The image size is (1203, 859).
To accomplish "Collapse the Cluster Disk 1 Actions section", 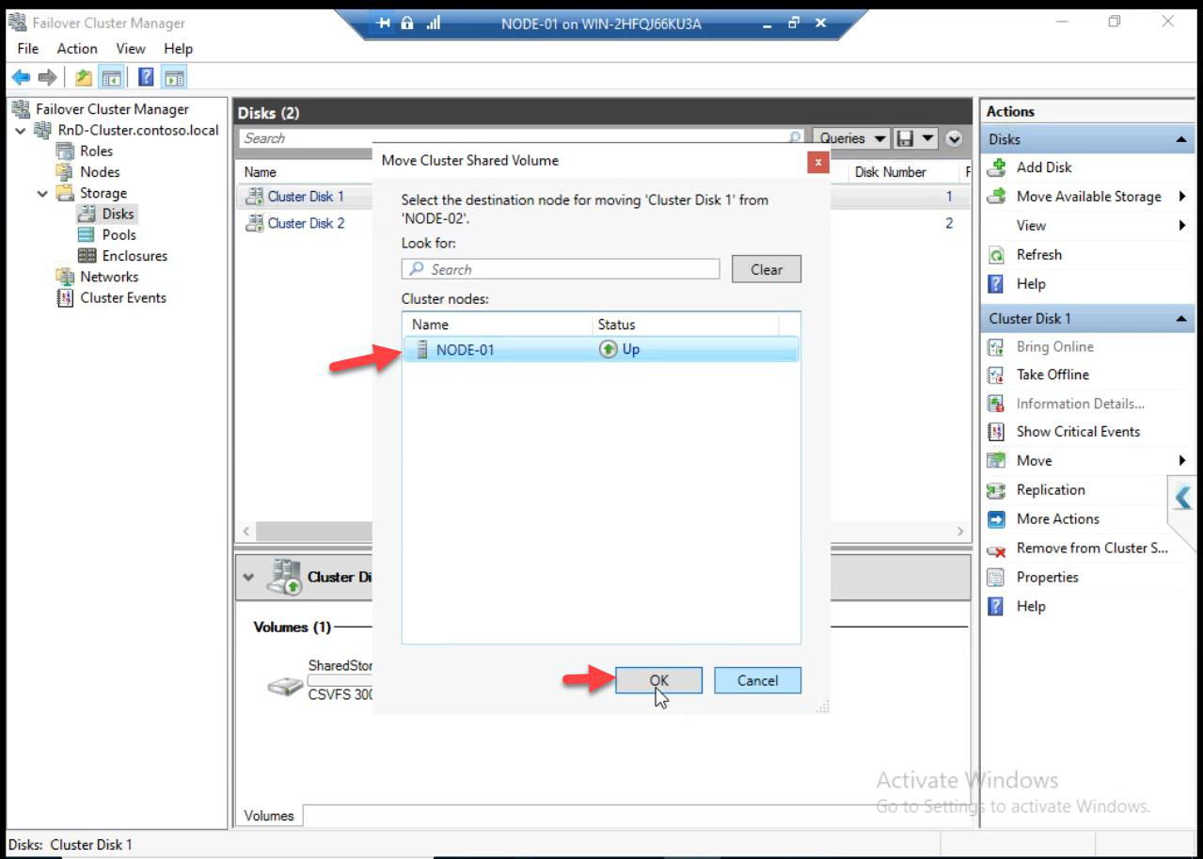I will [x=1180, y=319].
